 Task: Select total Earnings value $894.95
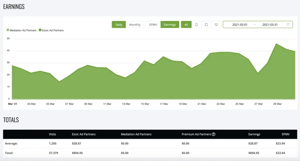tap(254, 153)
